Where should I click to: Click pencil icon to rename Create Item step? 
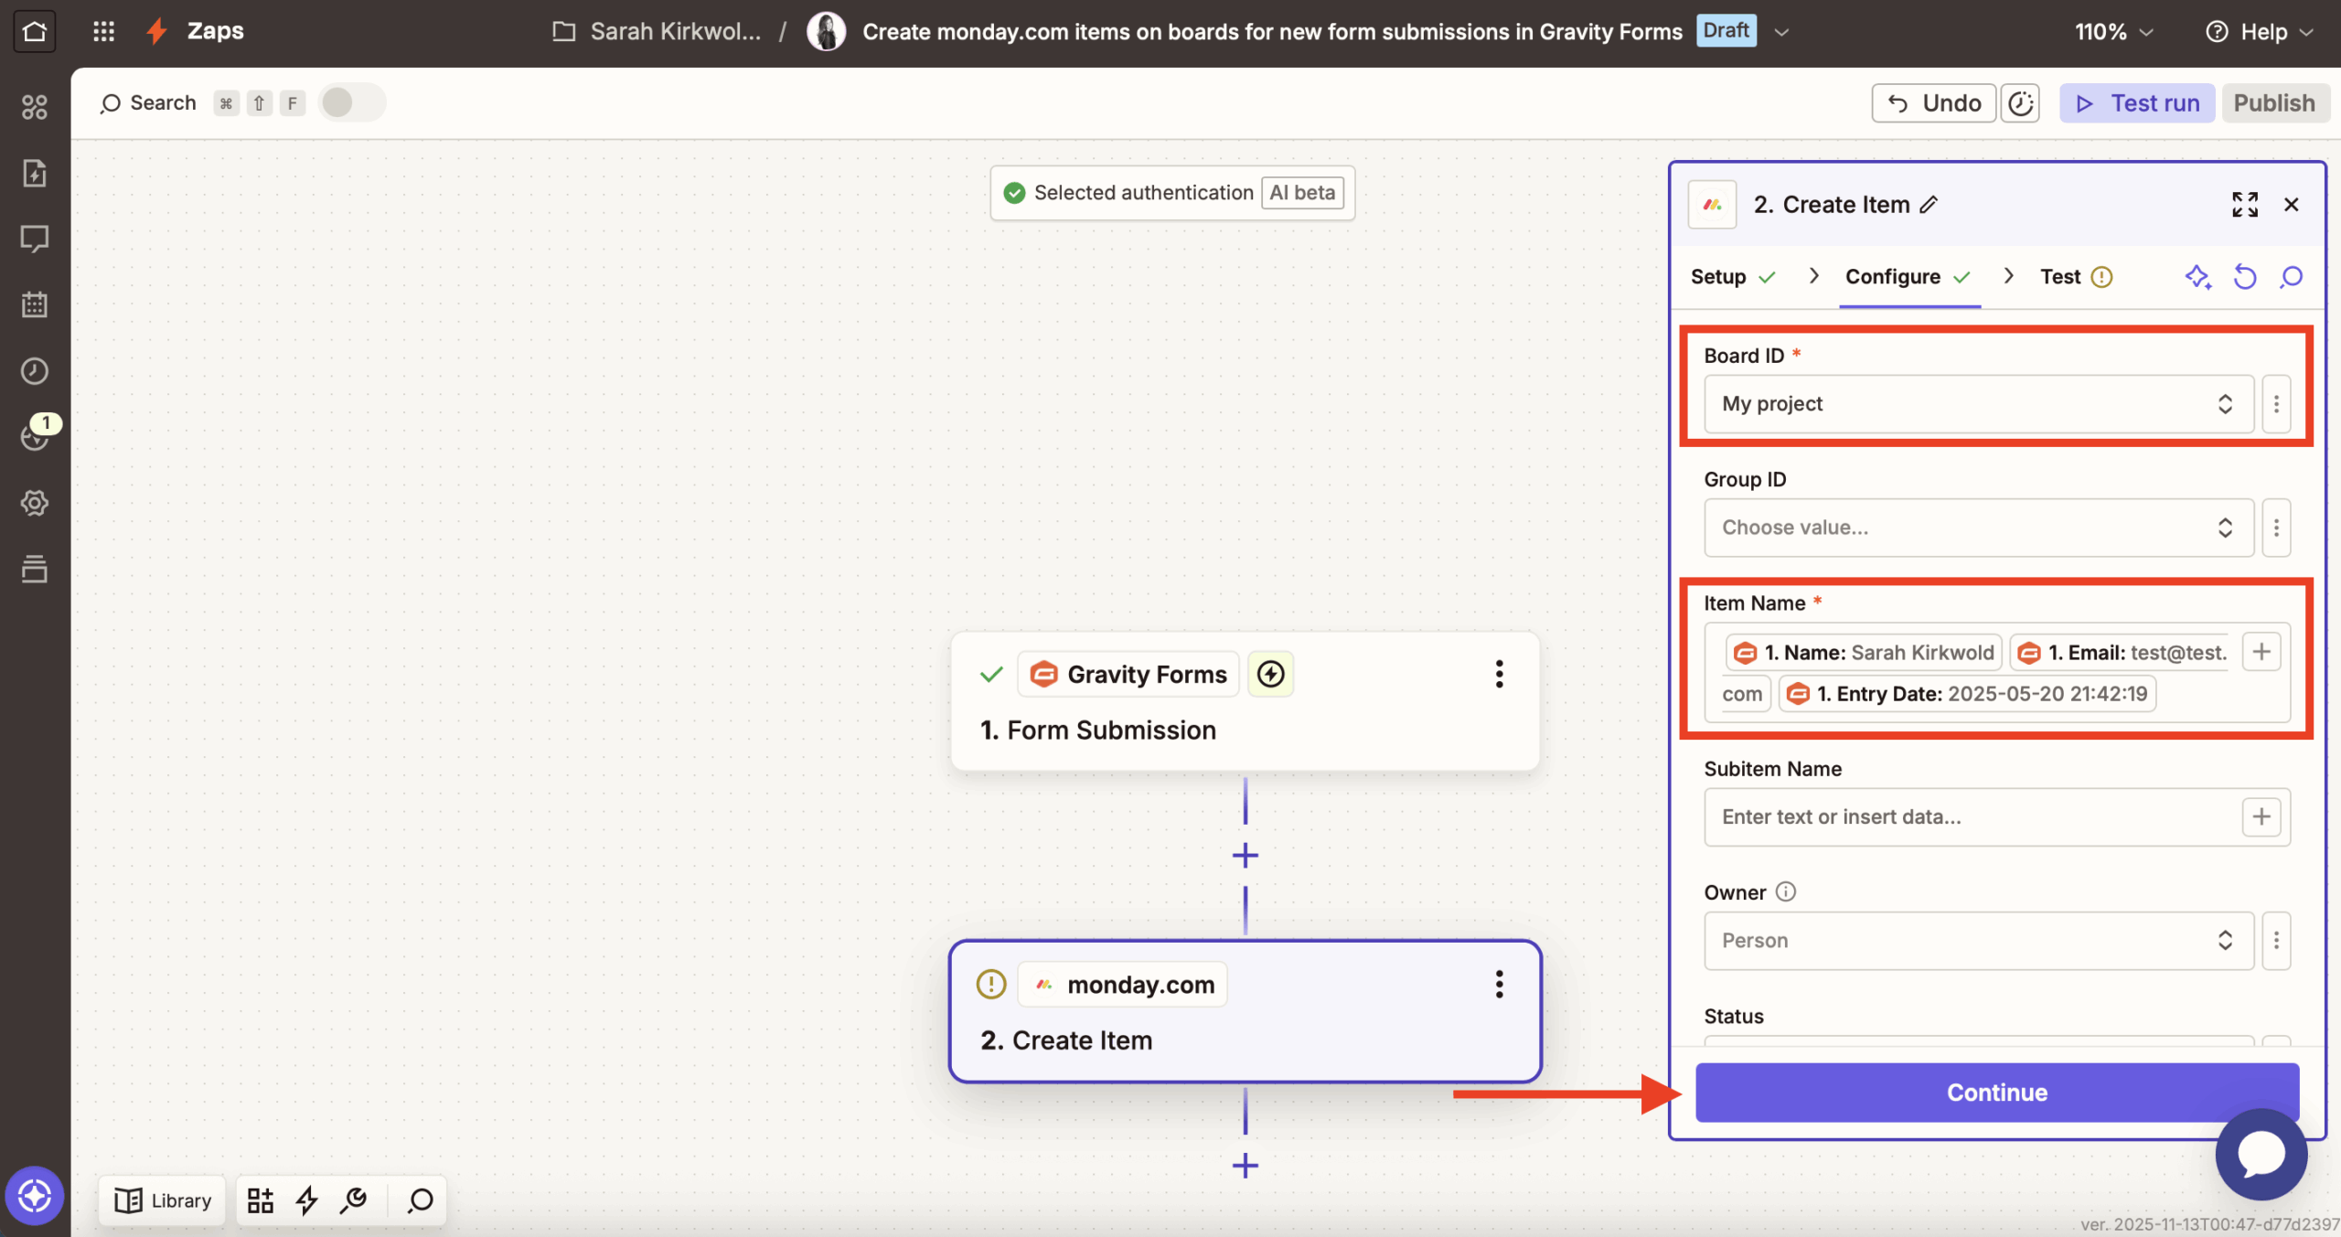pos(1929,205)
